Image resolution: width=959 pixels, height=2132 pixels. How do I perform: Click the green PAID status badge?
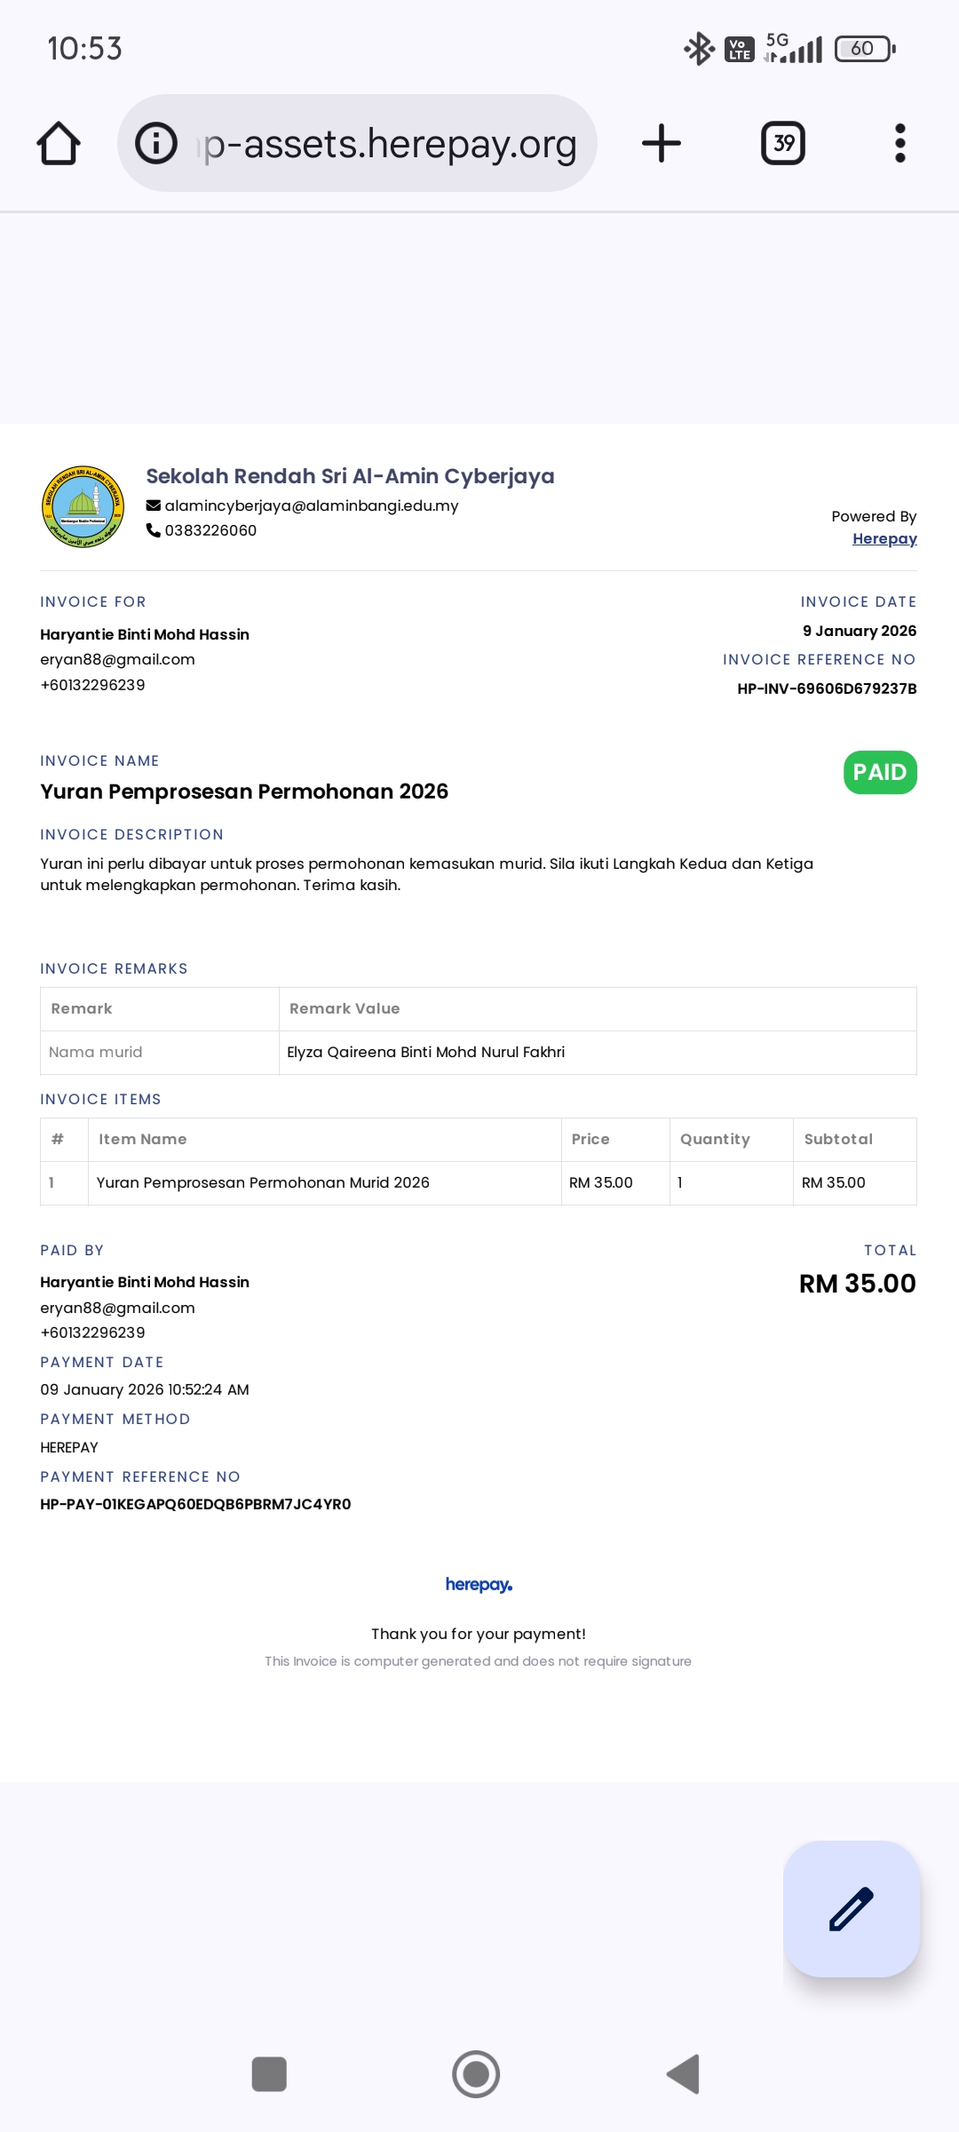(880, 772)
